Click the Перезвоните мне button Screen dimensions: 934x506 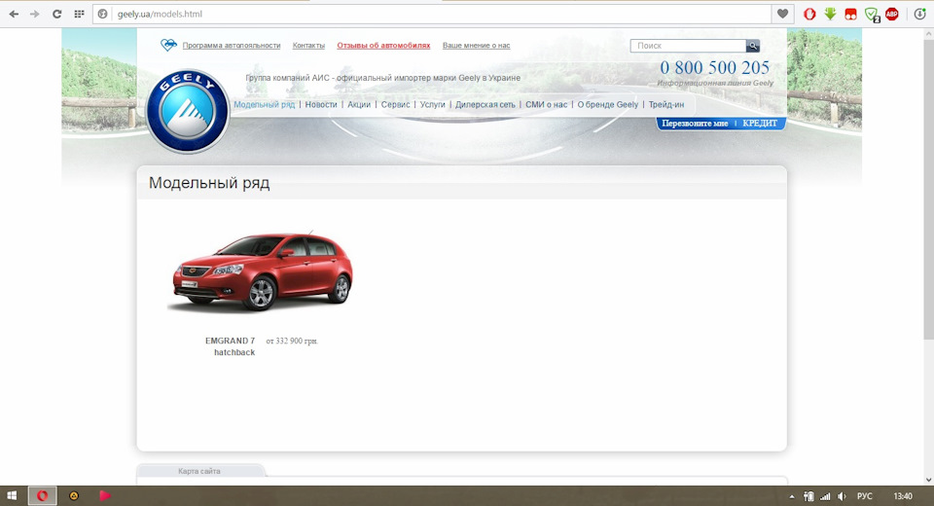pos(695,124)
